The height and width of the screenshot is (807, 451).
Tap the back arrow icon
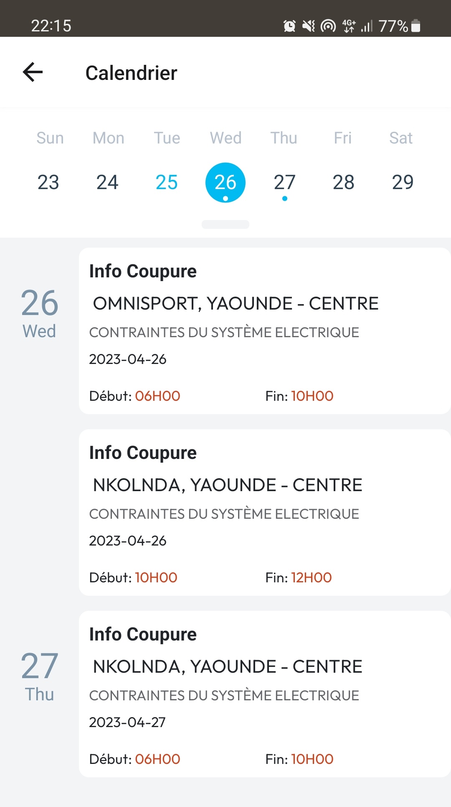(33, 72)
